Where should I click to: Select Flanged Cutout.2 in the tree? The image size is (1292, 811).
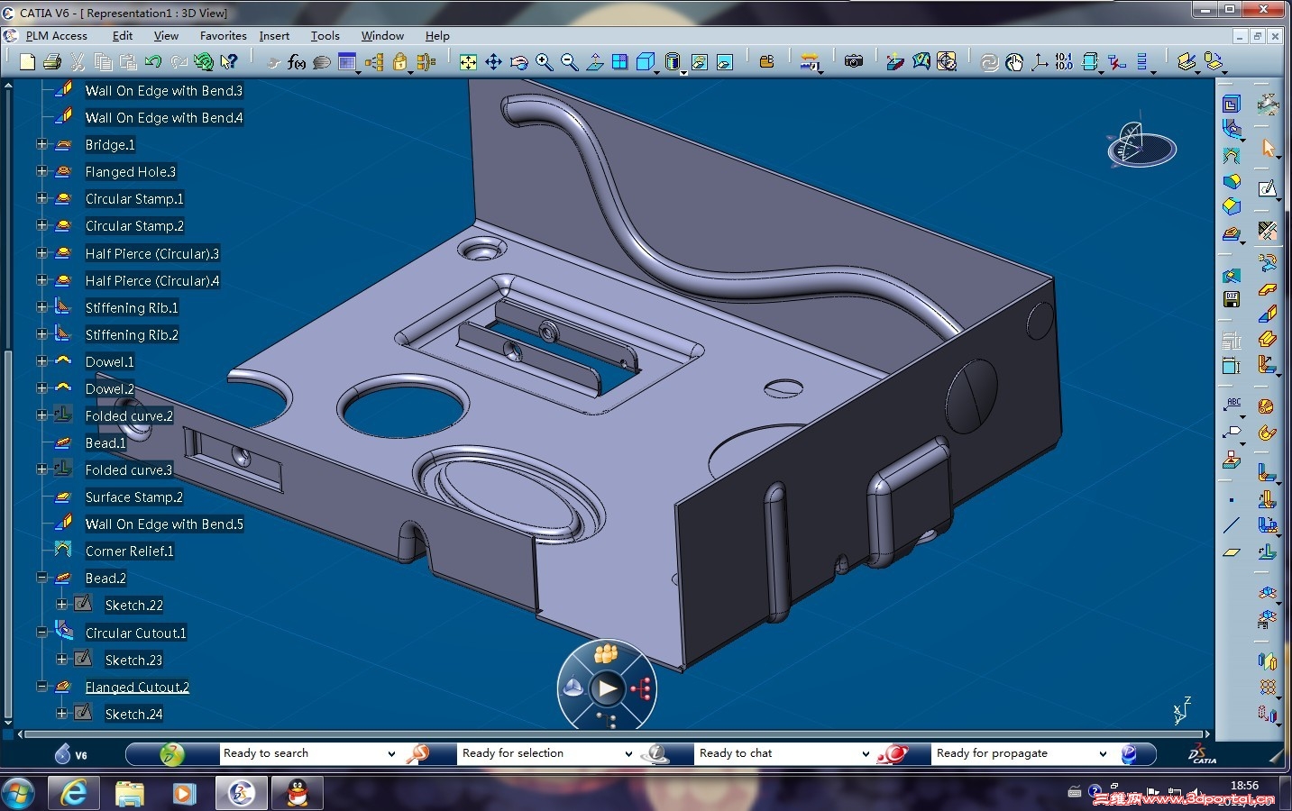[137, 687]
